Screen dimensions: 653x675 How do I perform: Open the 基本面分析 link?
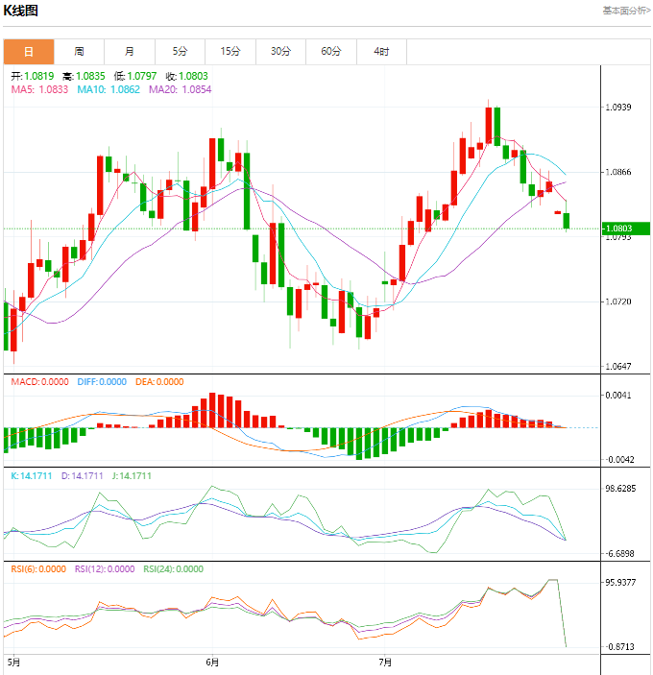[626, 11]
